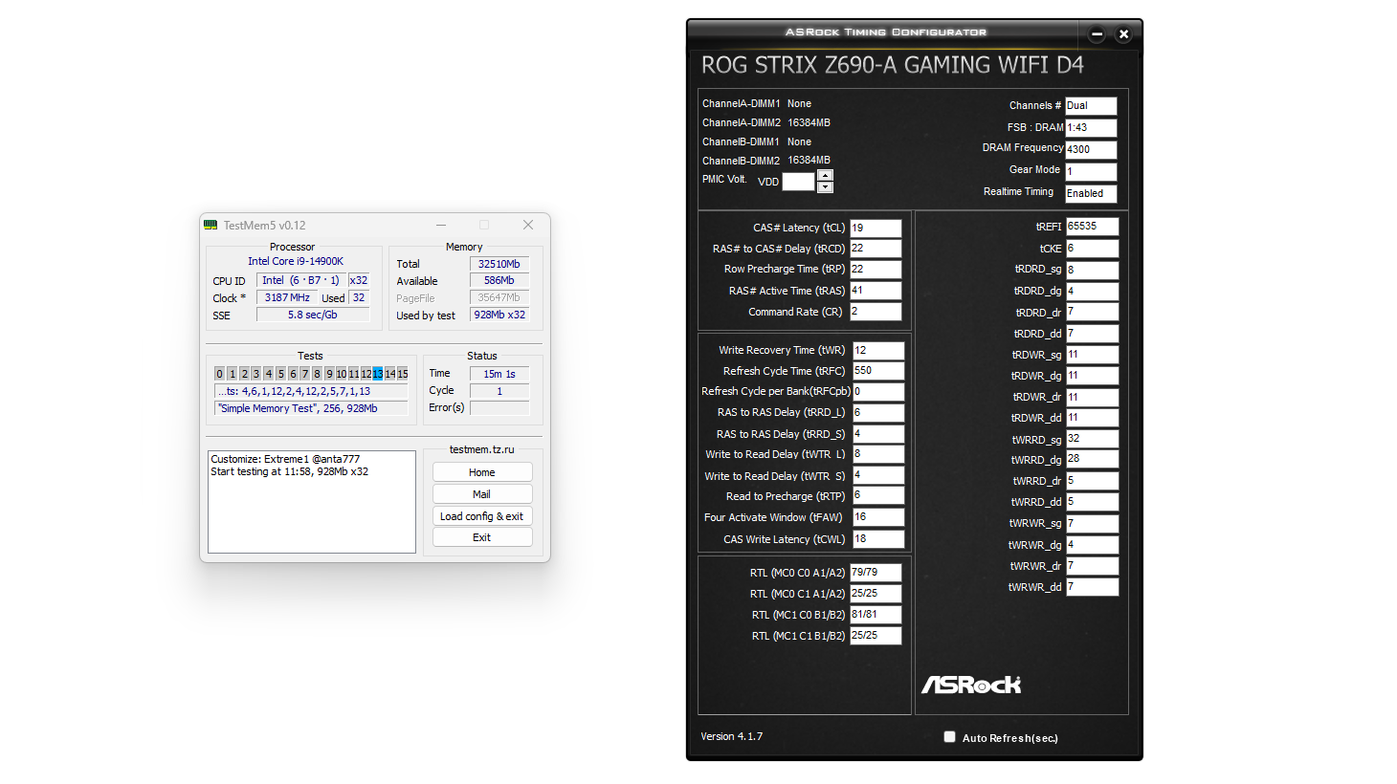
Task: Click the tWRWR_sg value field
Action: (x=1093, y=524)
